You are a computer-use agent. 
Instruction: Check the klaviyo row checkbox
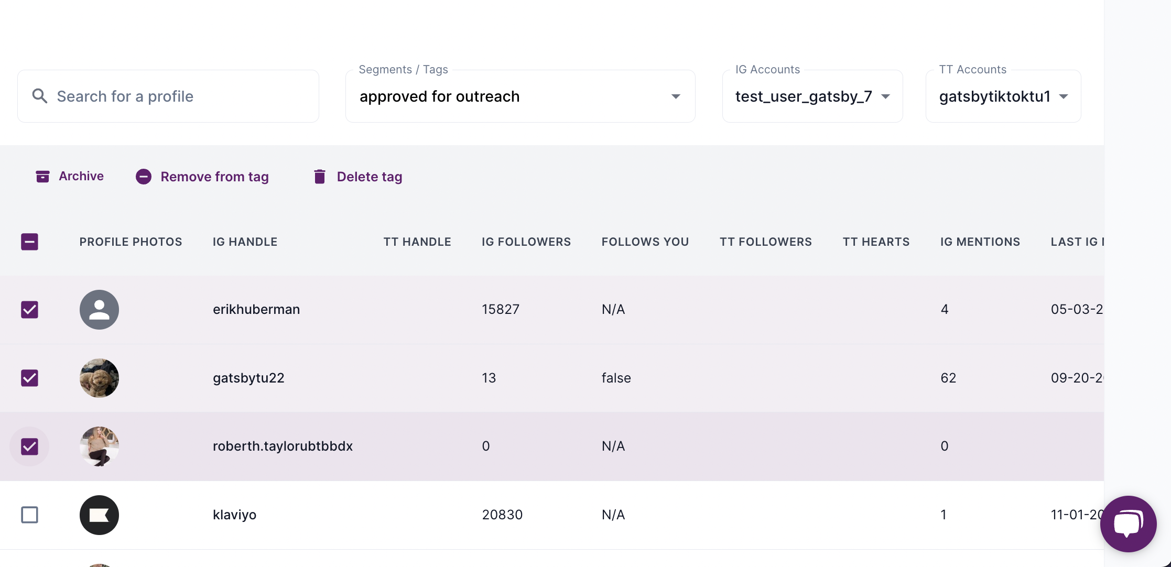(29, 515)
